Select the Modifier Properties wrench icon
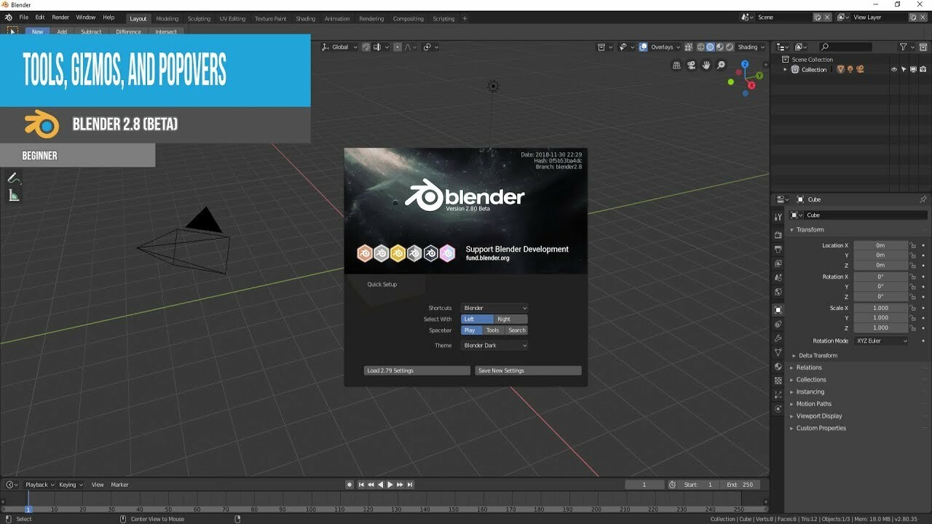Viewport: 932px width, 524px height. pos(777,336)
